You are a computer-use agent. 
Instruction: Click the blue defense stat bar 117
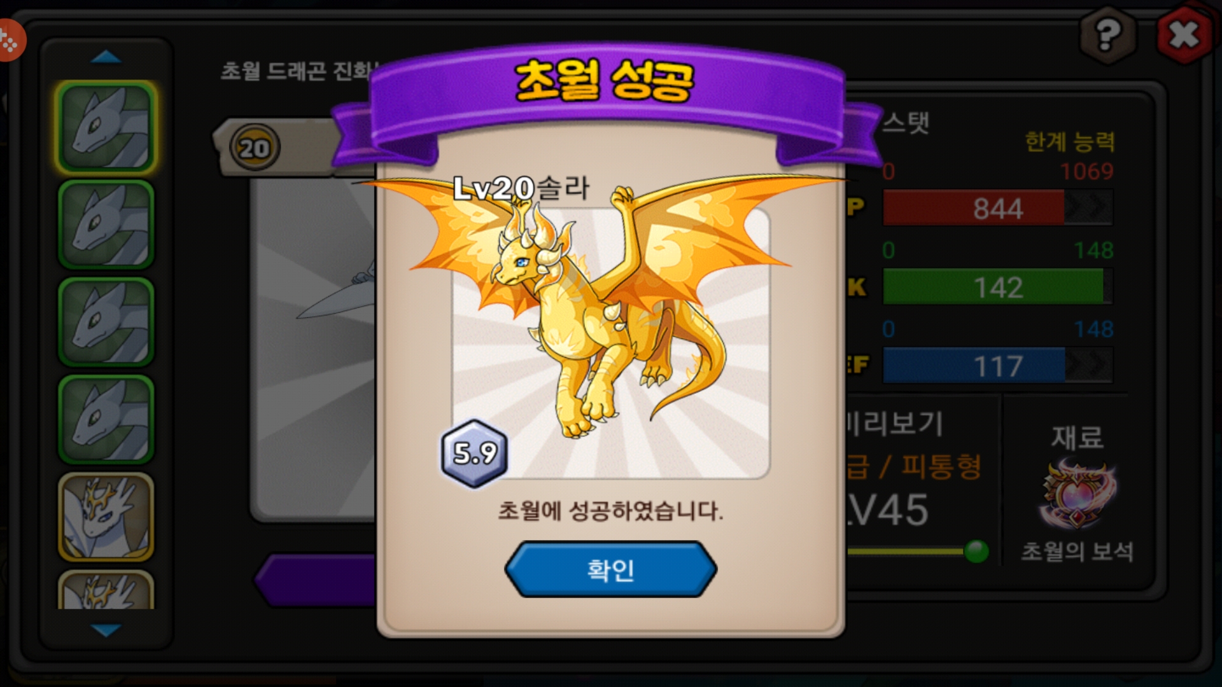coord(998,366)
